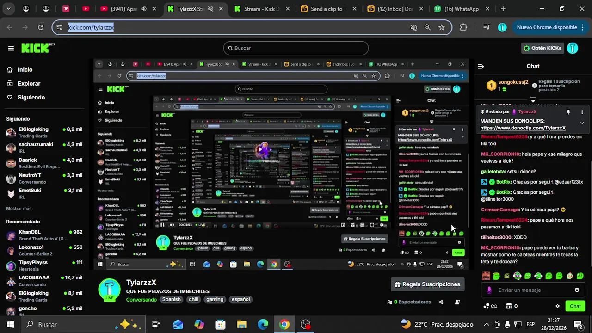The image size is (592, 333).
Task: Toggle pin icon on pinned message
Action: pyautogui.click(x=568, y=112)
